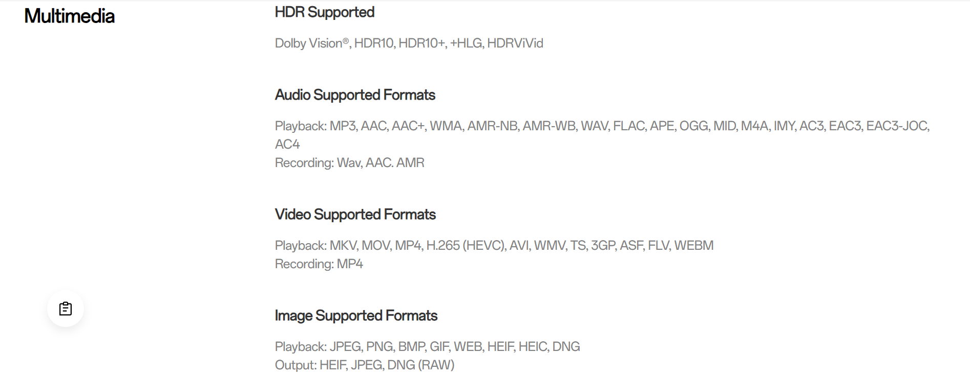Click the Audio Supported Formats heading

(x=355, y=95)
